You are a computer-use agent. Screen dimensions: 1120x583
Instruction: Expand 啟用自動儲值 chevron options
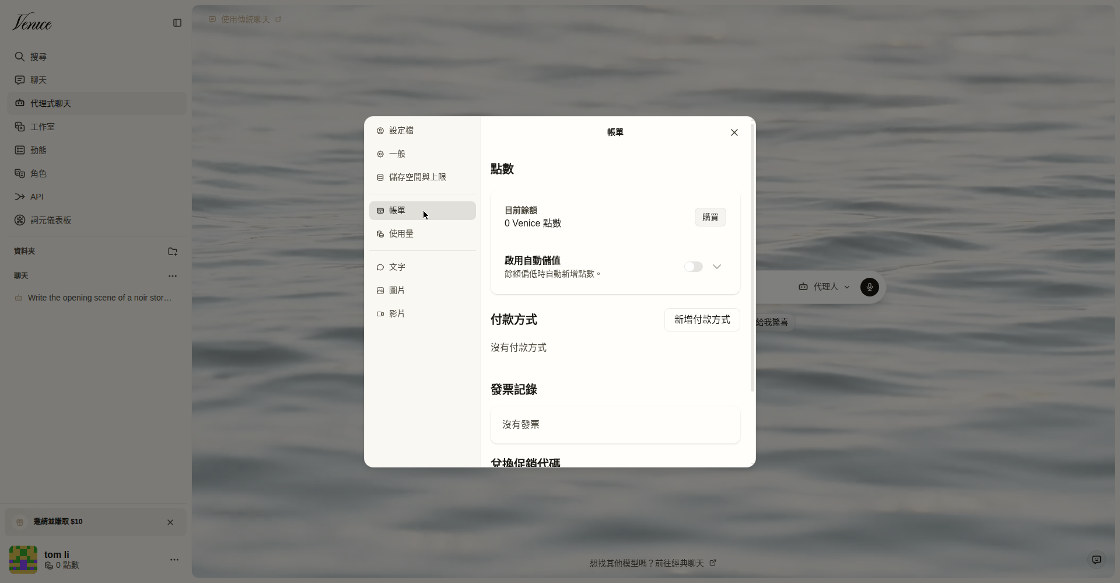click(717, 267)
